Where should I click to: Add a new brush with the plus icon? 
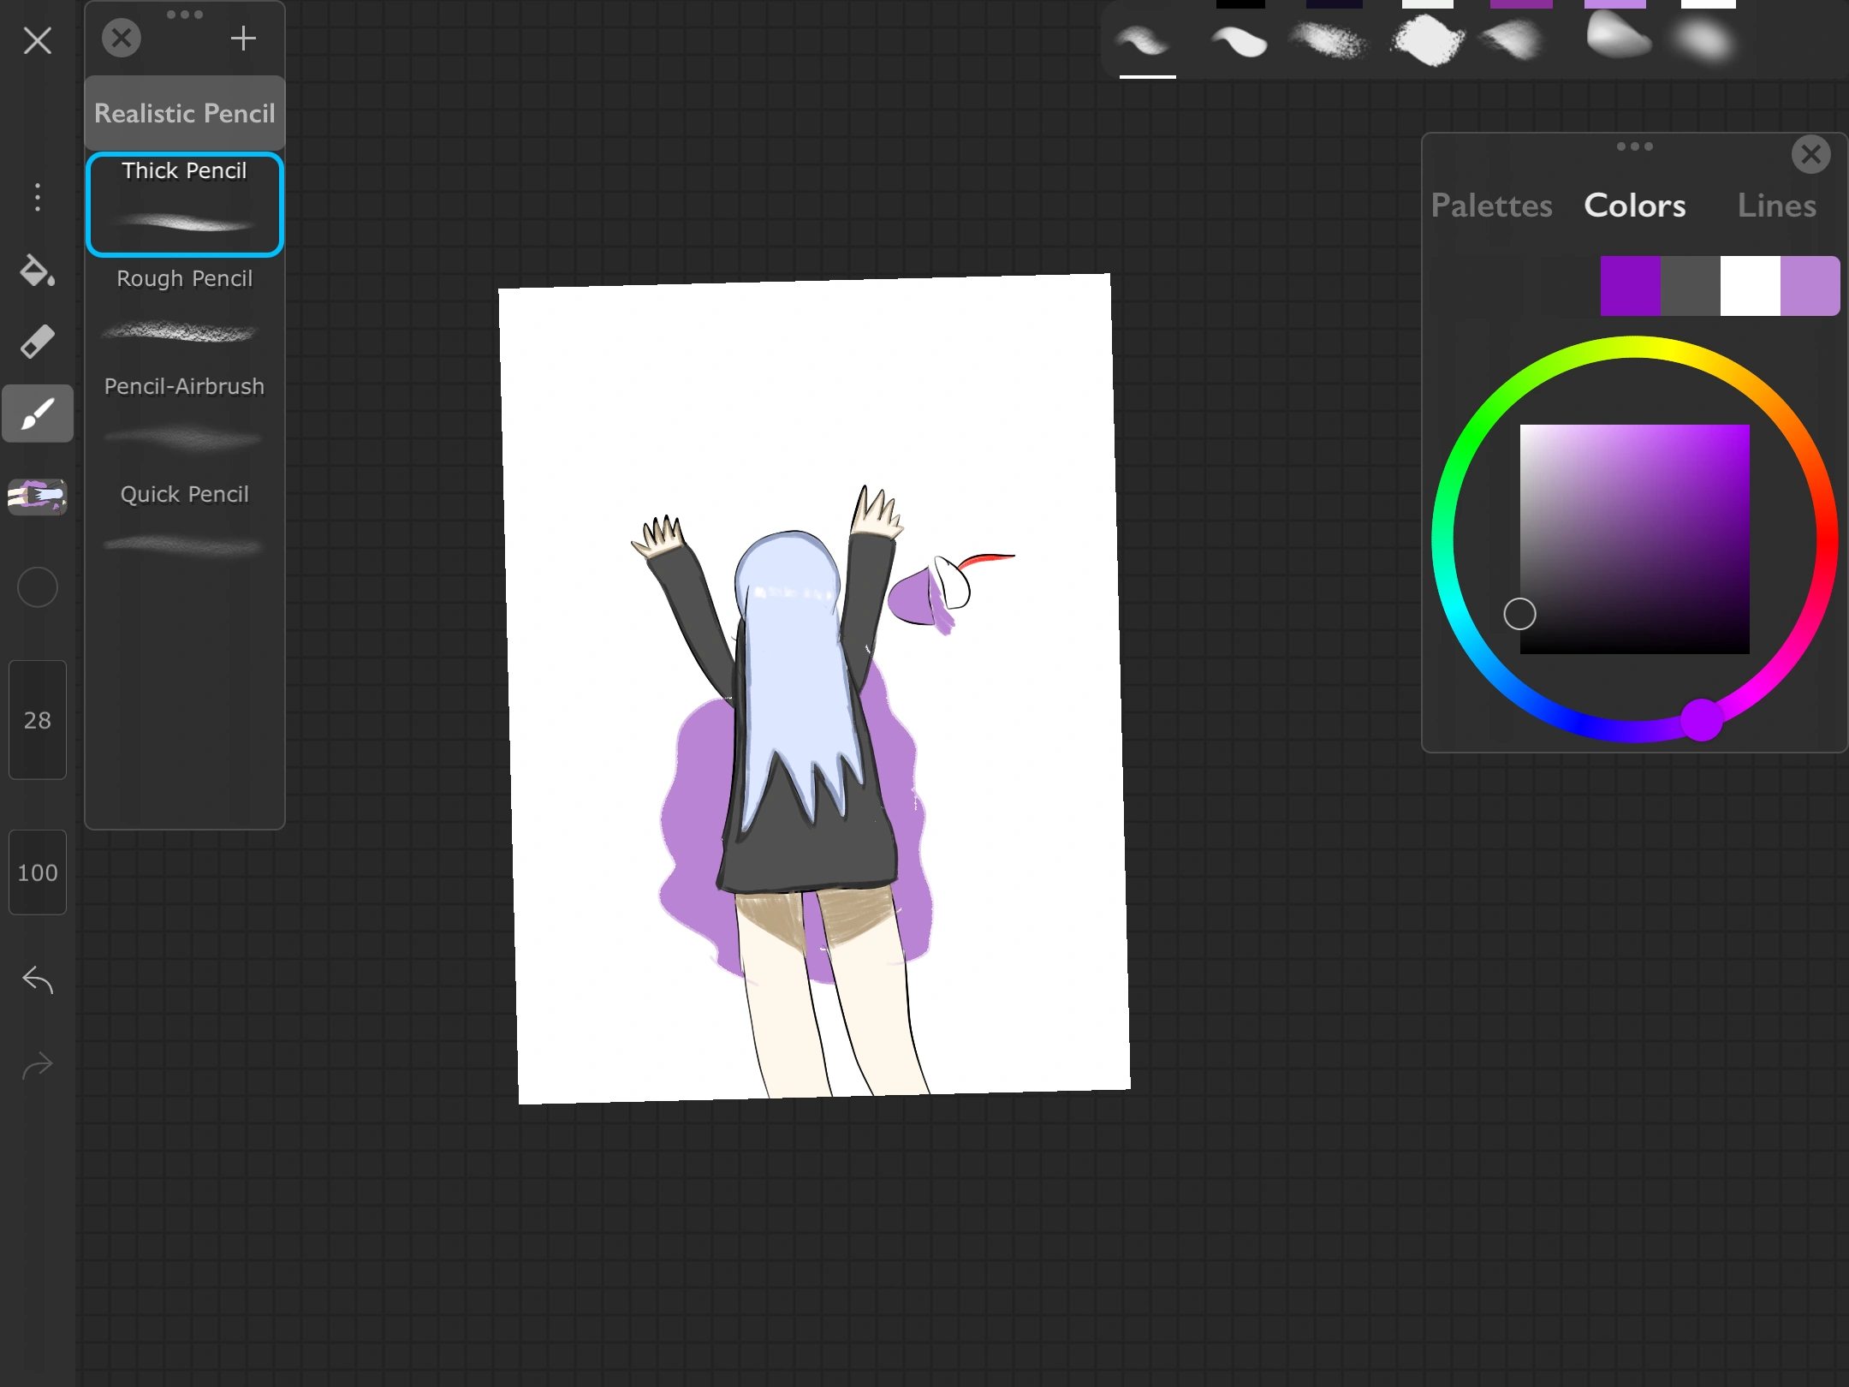pos(243,39)
